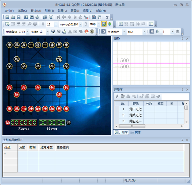
Task: Click the user avatar icon in toolbar
Action: pyautogui.click(x=177, y=32)
